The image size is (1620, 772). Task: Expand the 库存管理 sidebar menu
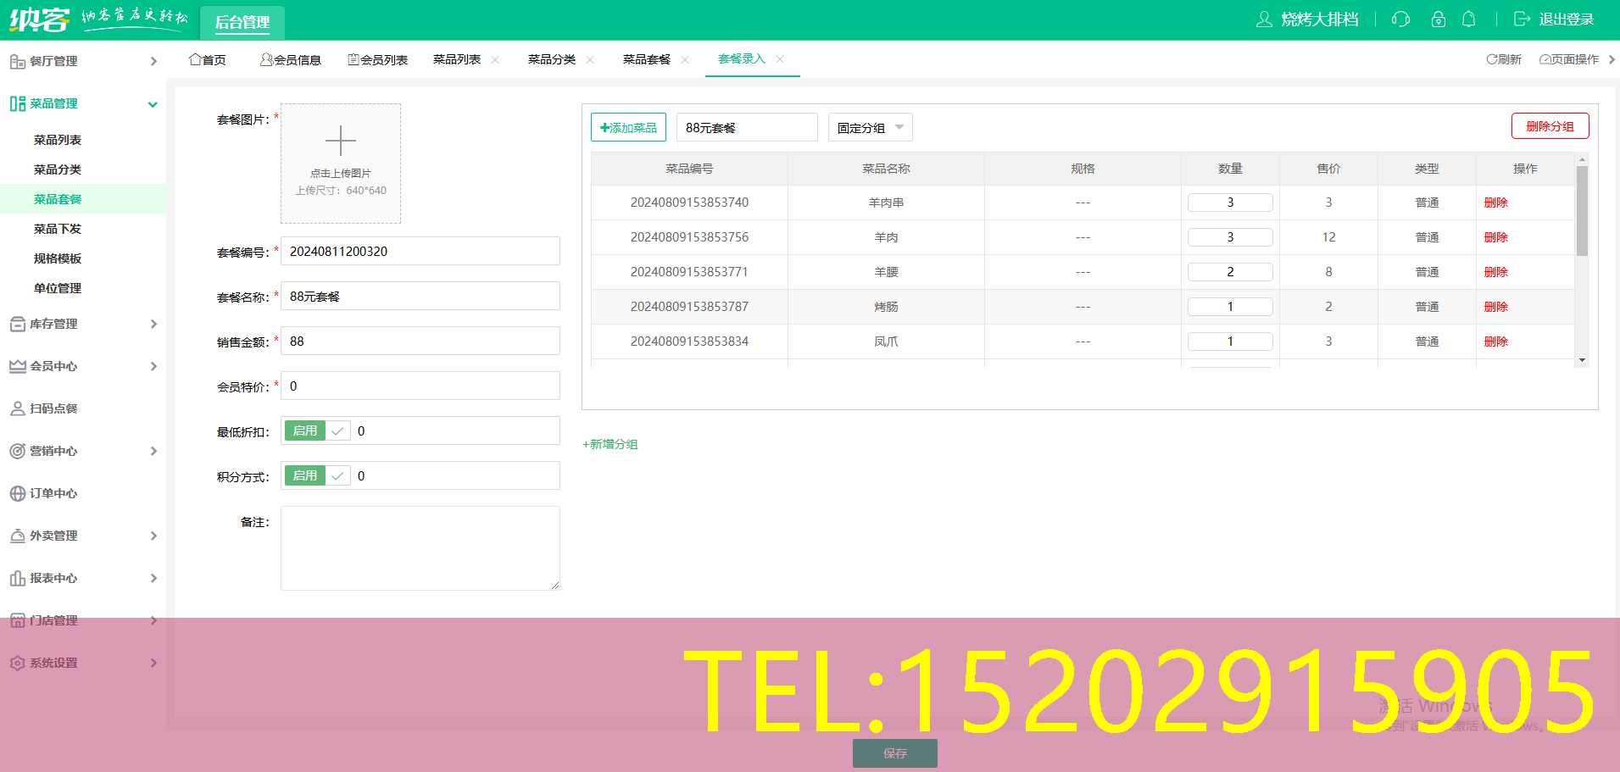[x=83, y=324]
